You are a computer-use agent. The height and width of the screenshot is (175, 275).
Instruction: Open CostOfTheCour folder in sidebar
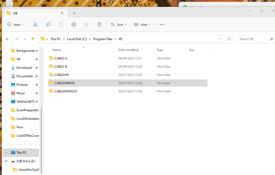(x=25, y=136)
